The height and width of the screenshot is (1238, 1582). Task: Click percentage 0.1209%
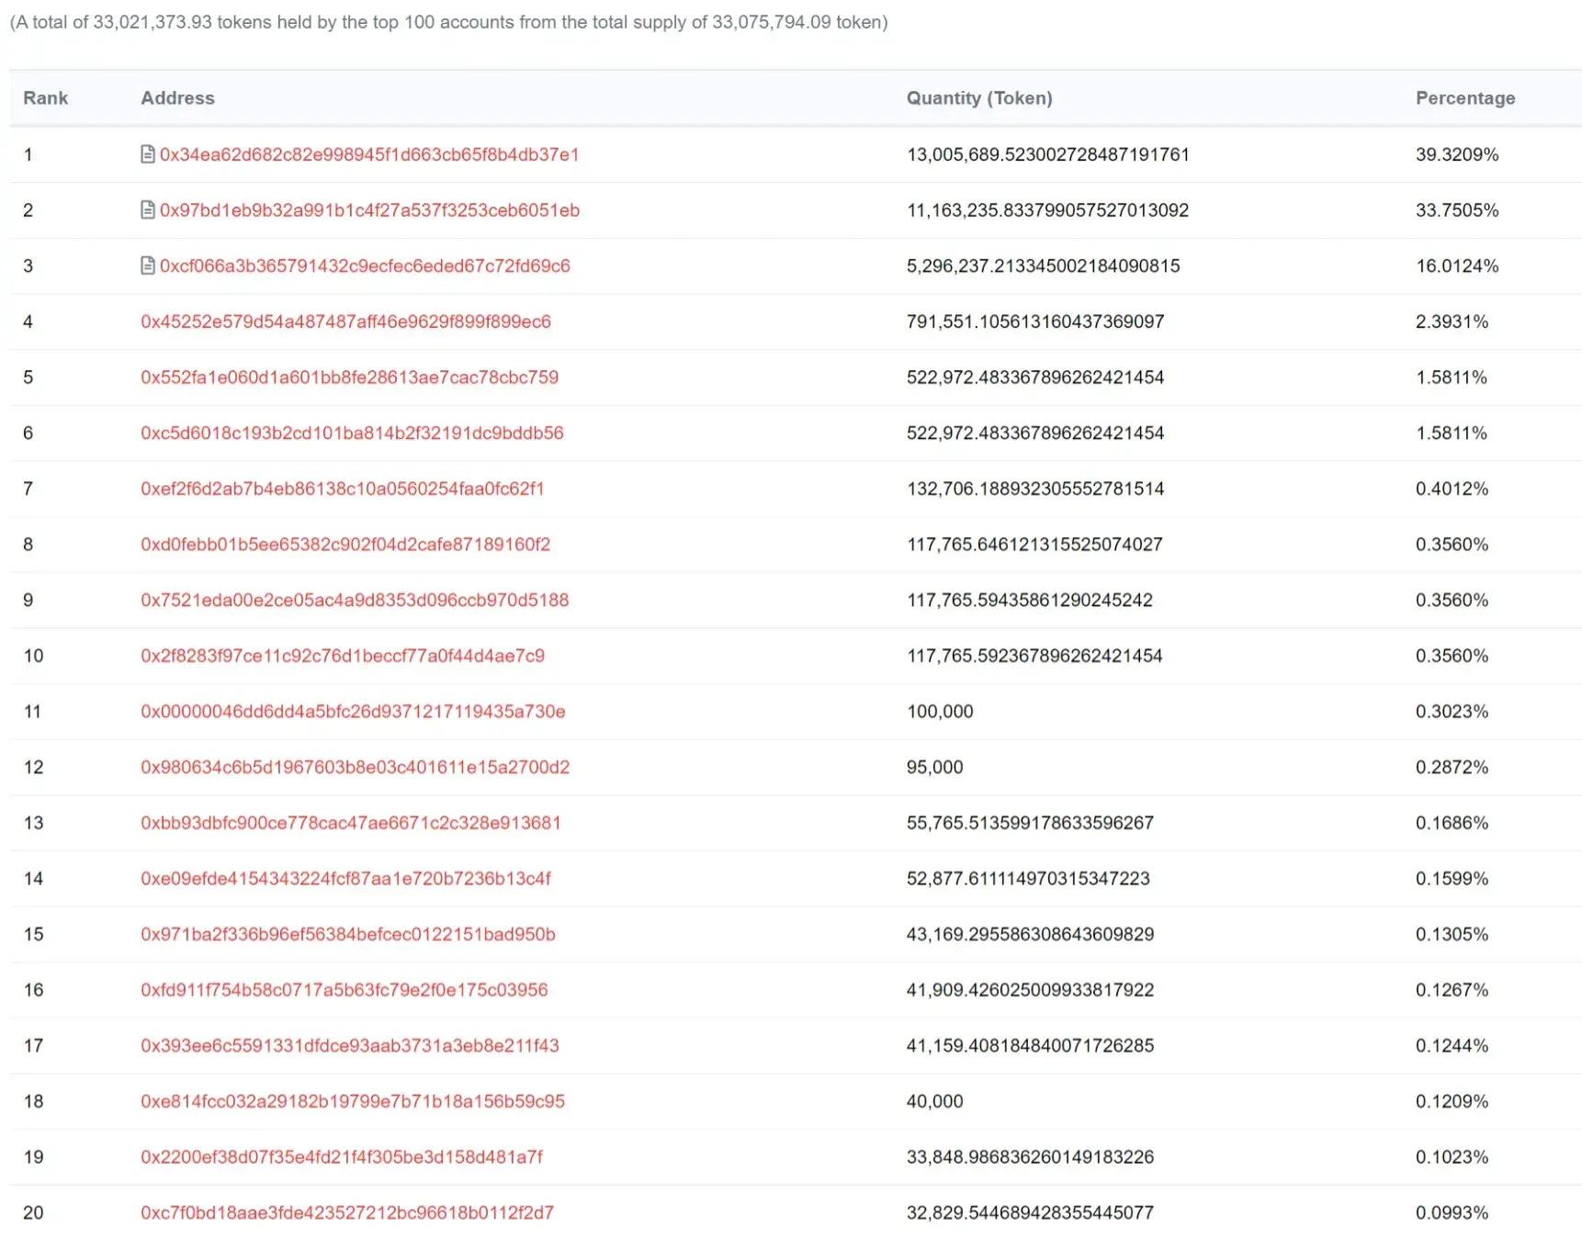(x=1452, y=1101)
